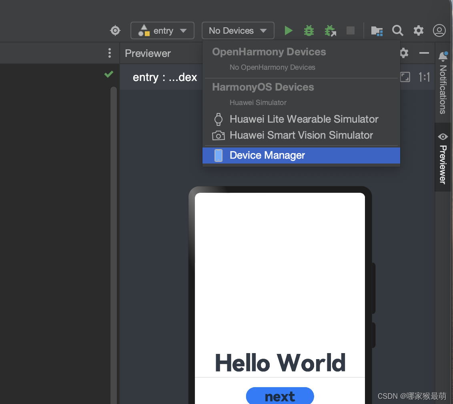Viewport: 453px width, 404px height.
Task: Open Device Manager from the dropdown
Action: point(301,156)
